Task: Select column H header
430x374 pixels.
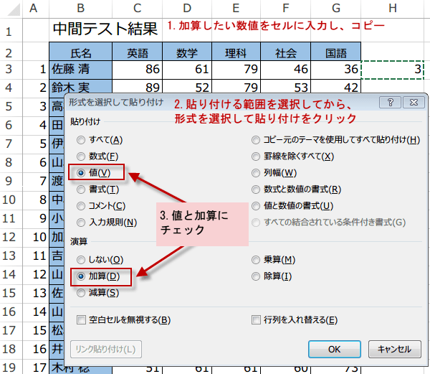Action: 393,9
